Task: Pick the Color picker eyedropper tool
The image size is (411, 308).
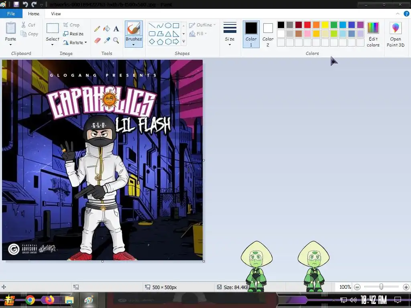Action: coord(107,41)
